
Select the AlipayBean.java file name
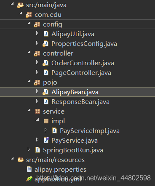tap(75, 93)
